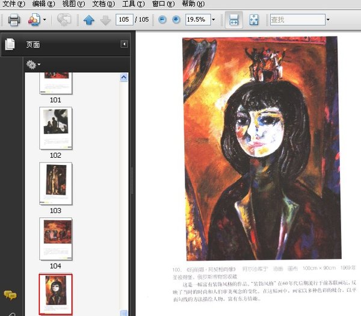Click the panel divider grip handle
The width and height of the screenshot is (361, 316).
point(132,181)
